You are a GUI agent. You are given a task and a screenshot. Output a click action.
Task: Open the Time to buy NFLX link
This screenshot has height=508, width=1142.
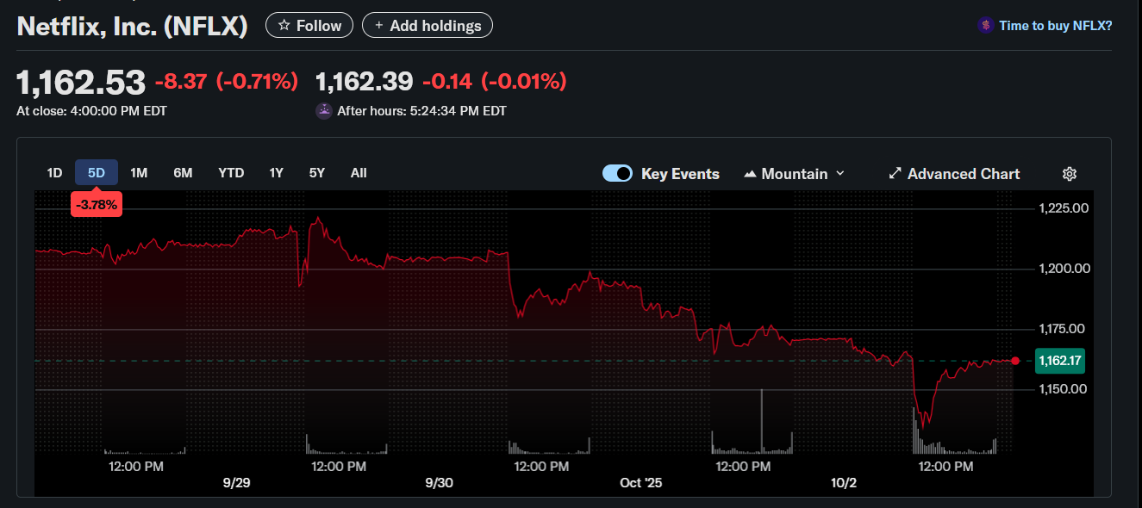(x=1055, y=26)
